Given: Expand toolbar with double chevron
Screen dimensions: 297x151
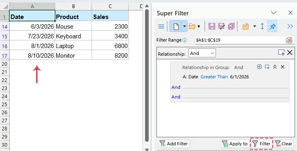Looking at the screenshot, I should (x=290, y=26).
